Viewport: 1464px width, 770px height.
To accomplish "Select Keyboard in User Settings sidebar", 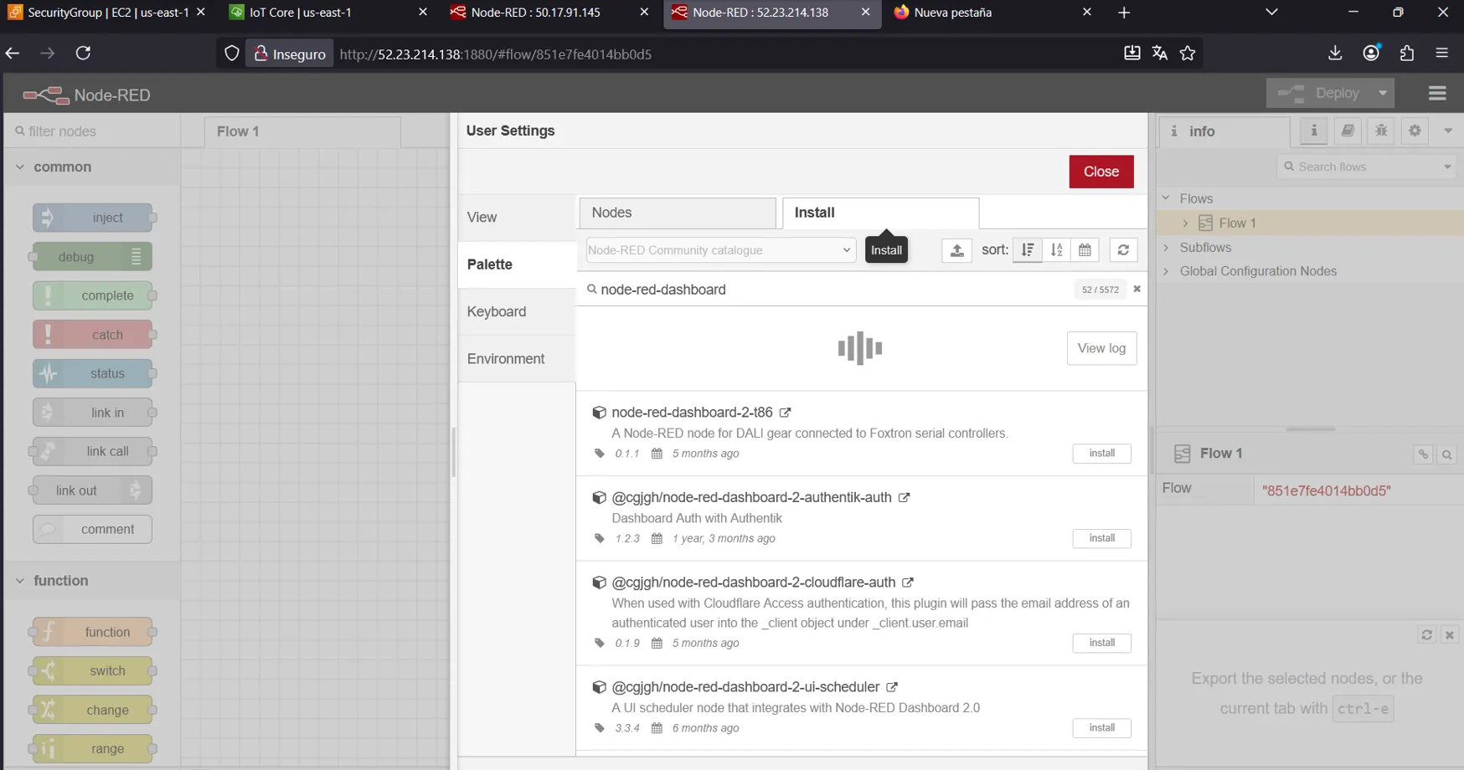I will pyautogui.click(x=497, y=311).
